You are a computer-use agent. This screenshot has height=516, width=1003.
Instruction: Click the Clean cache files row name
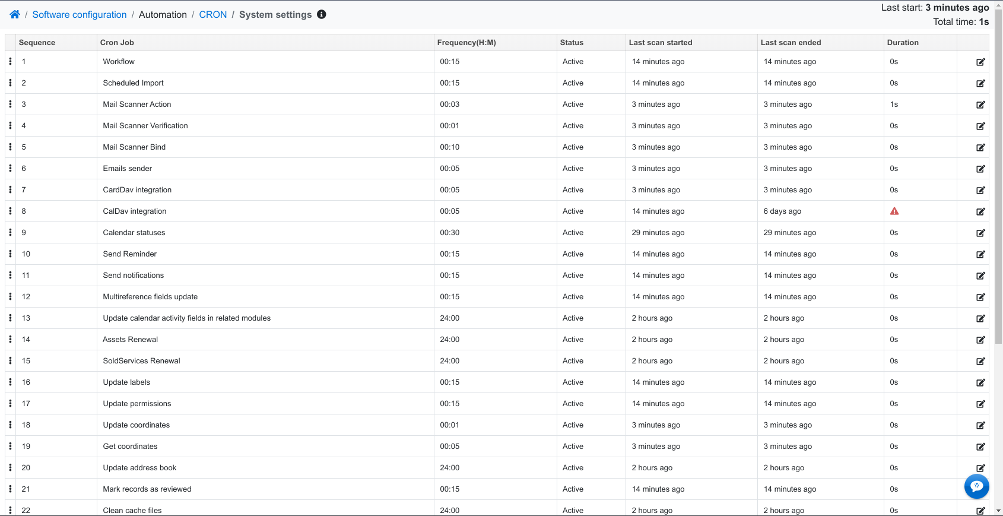point(132,510)
